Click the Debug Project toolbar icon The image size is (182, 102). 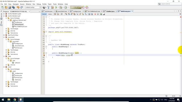tap(61, 7)
